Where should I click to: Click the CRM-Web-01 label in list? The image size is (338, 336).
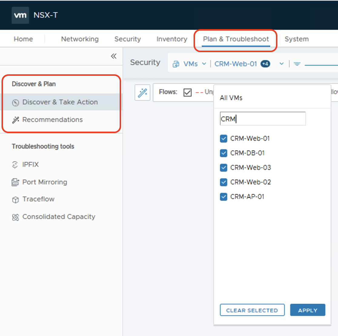pos(250,139)
